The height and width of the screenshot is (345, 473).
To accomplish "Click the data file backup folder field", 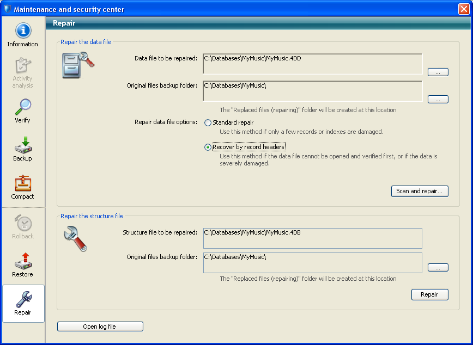I will pyautogui.click(x=312, y=91).
